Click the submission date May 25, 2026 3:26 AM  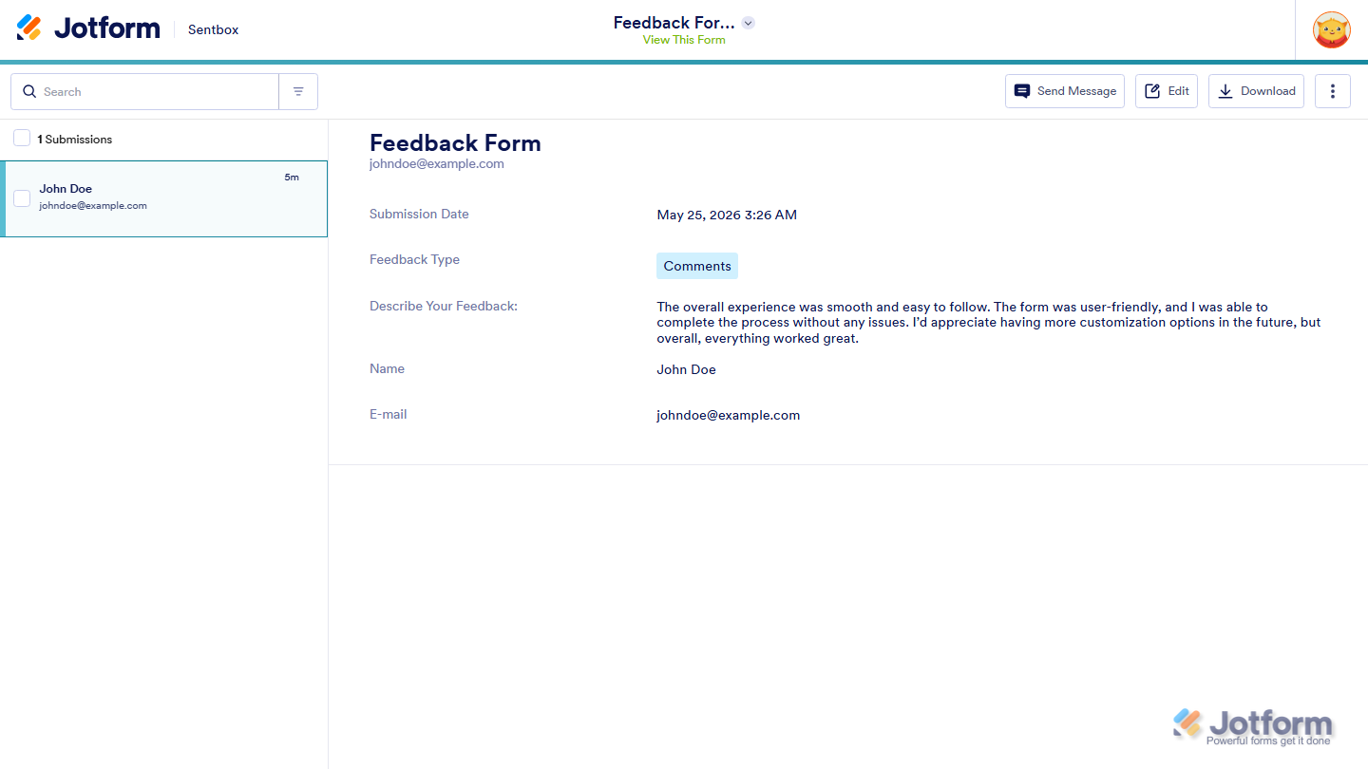727,215
